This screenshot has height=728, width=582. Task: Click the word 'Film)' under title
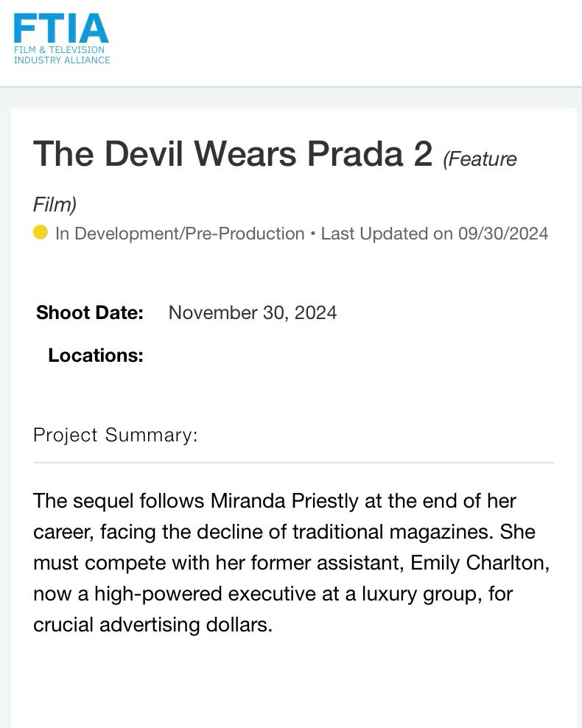point(55,204)
